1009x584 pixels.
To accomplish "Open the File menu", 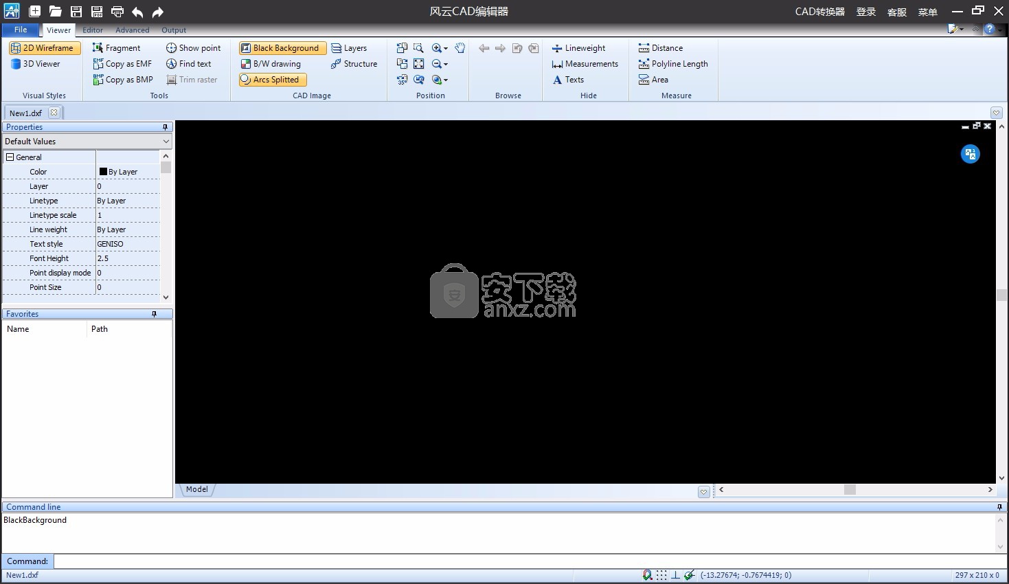I will point(21,30).
